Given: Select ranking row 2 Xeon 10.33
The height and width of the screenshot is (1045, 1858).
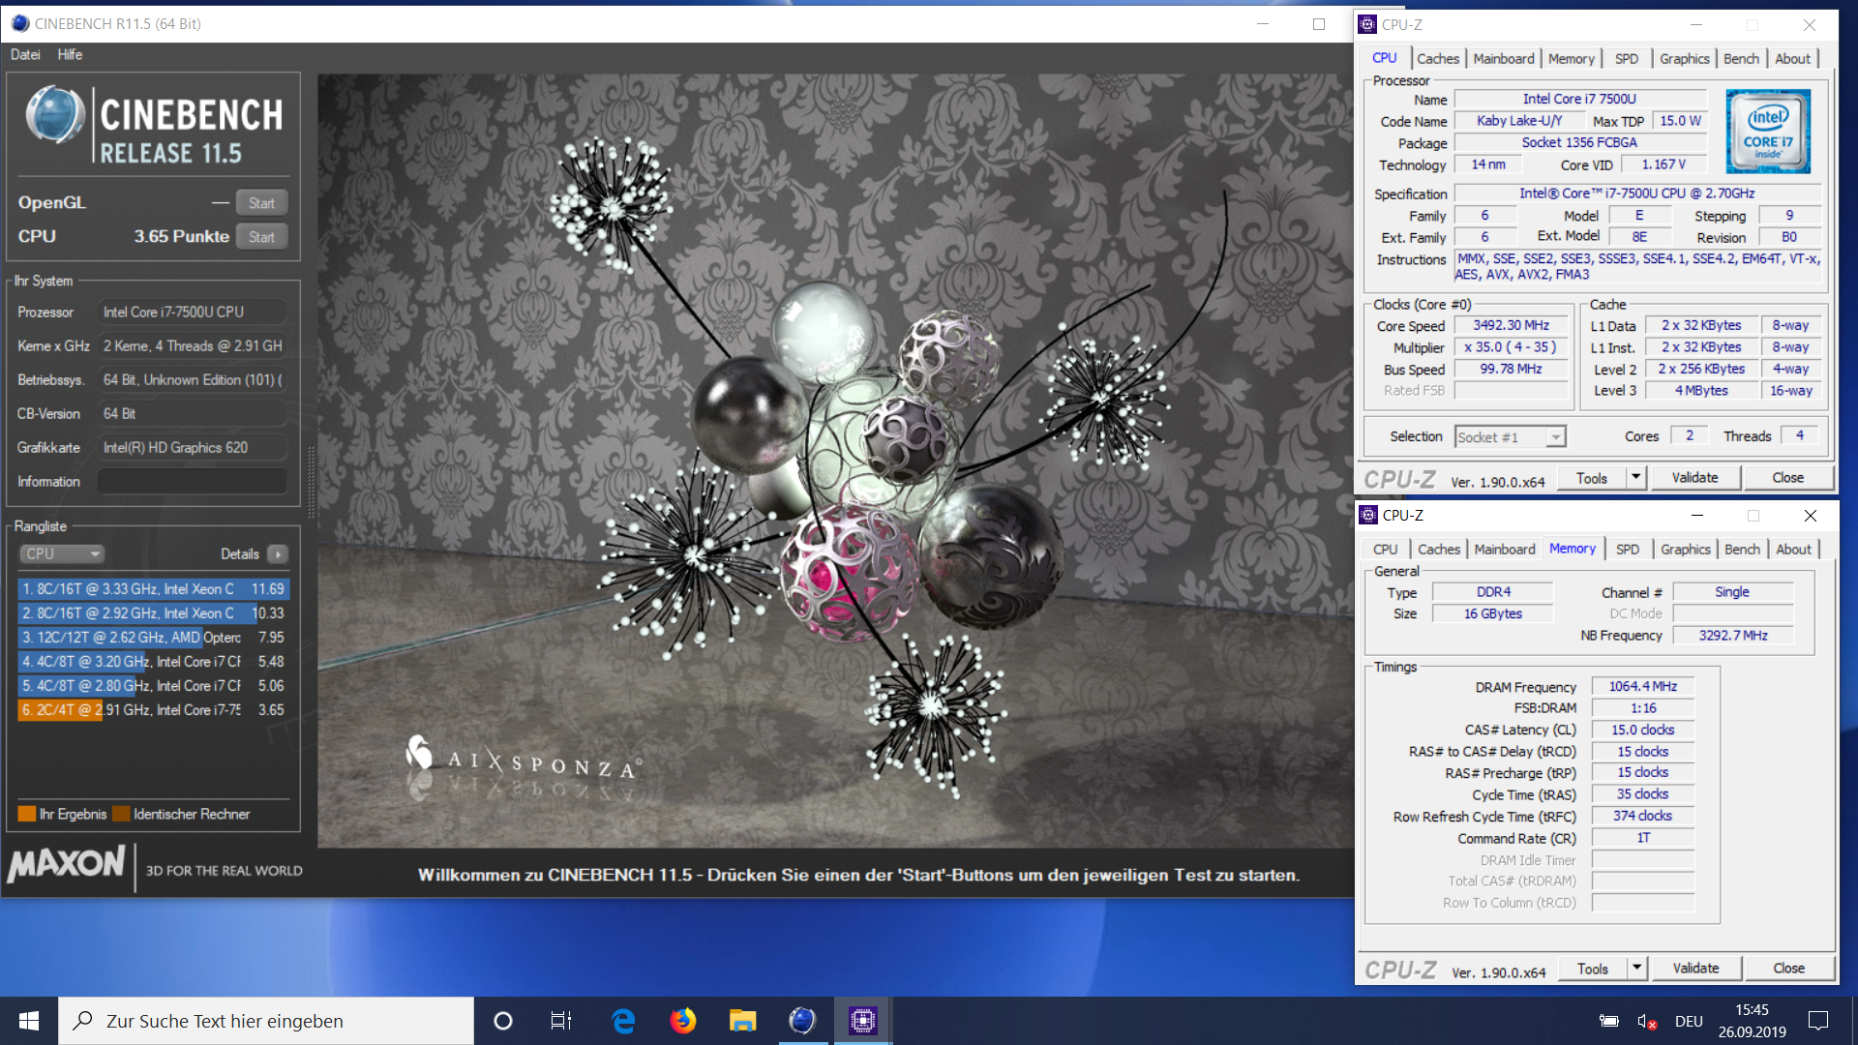Looking at the screenshot, I should click(x=153, y=613).
